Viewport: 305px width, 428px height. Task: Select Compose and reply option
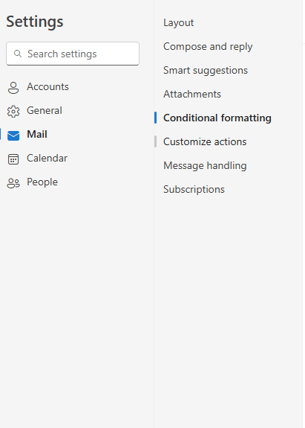tap(208, 47)
